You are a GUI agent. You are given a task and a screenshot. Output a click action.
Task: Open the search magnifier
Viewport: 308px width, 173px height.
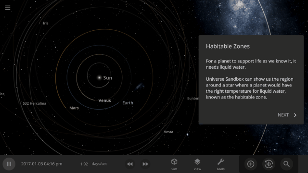[x=286, y=164]
